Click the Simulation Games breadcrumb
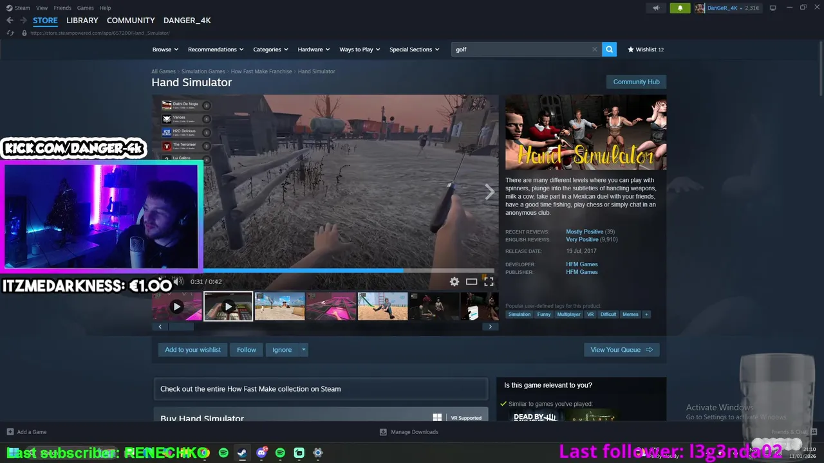The width and height of the screenshot is (824, 463). [x=203, y=71]
